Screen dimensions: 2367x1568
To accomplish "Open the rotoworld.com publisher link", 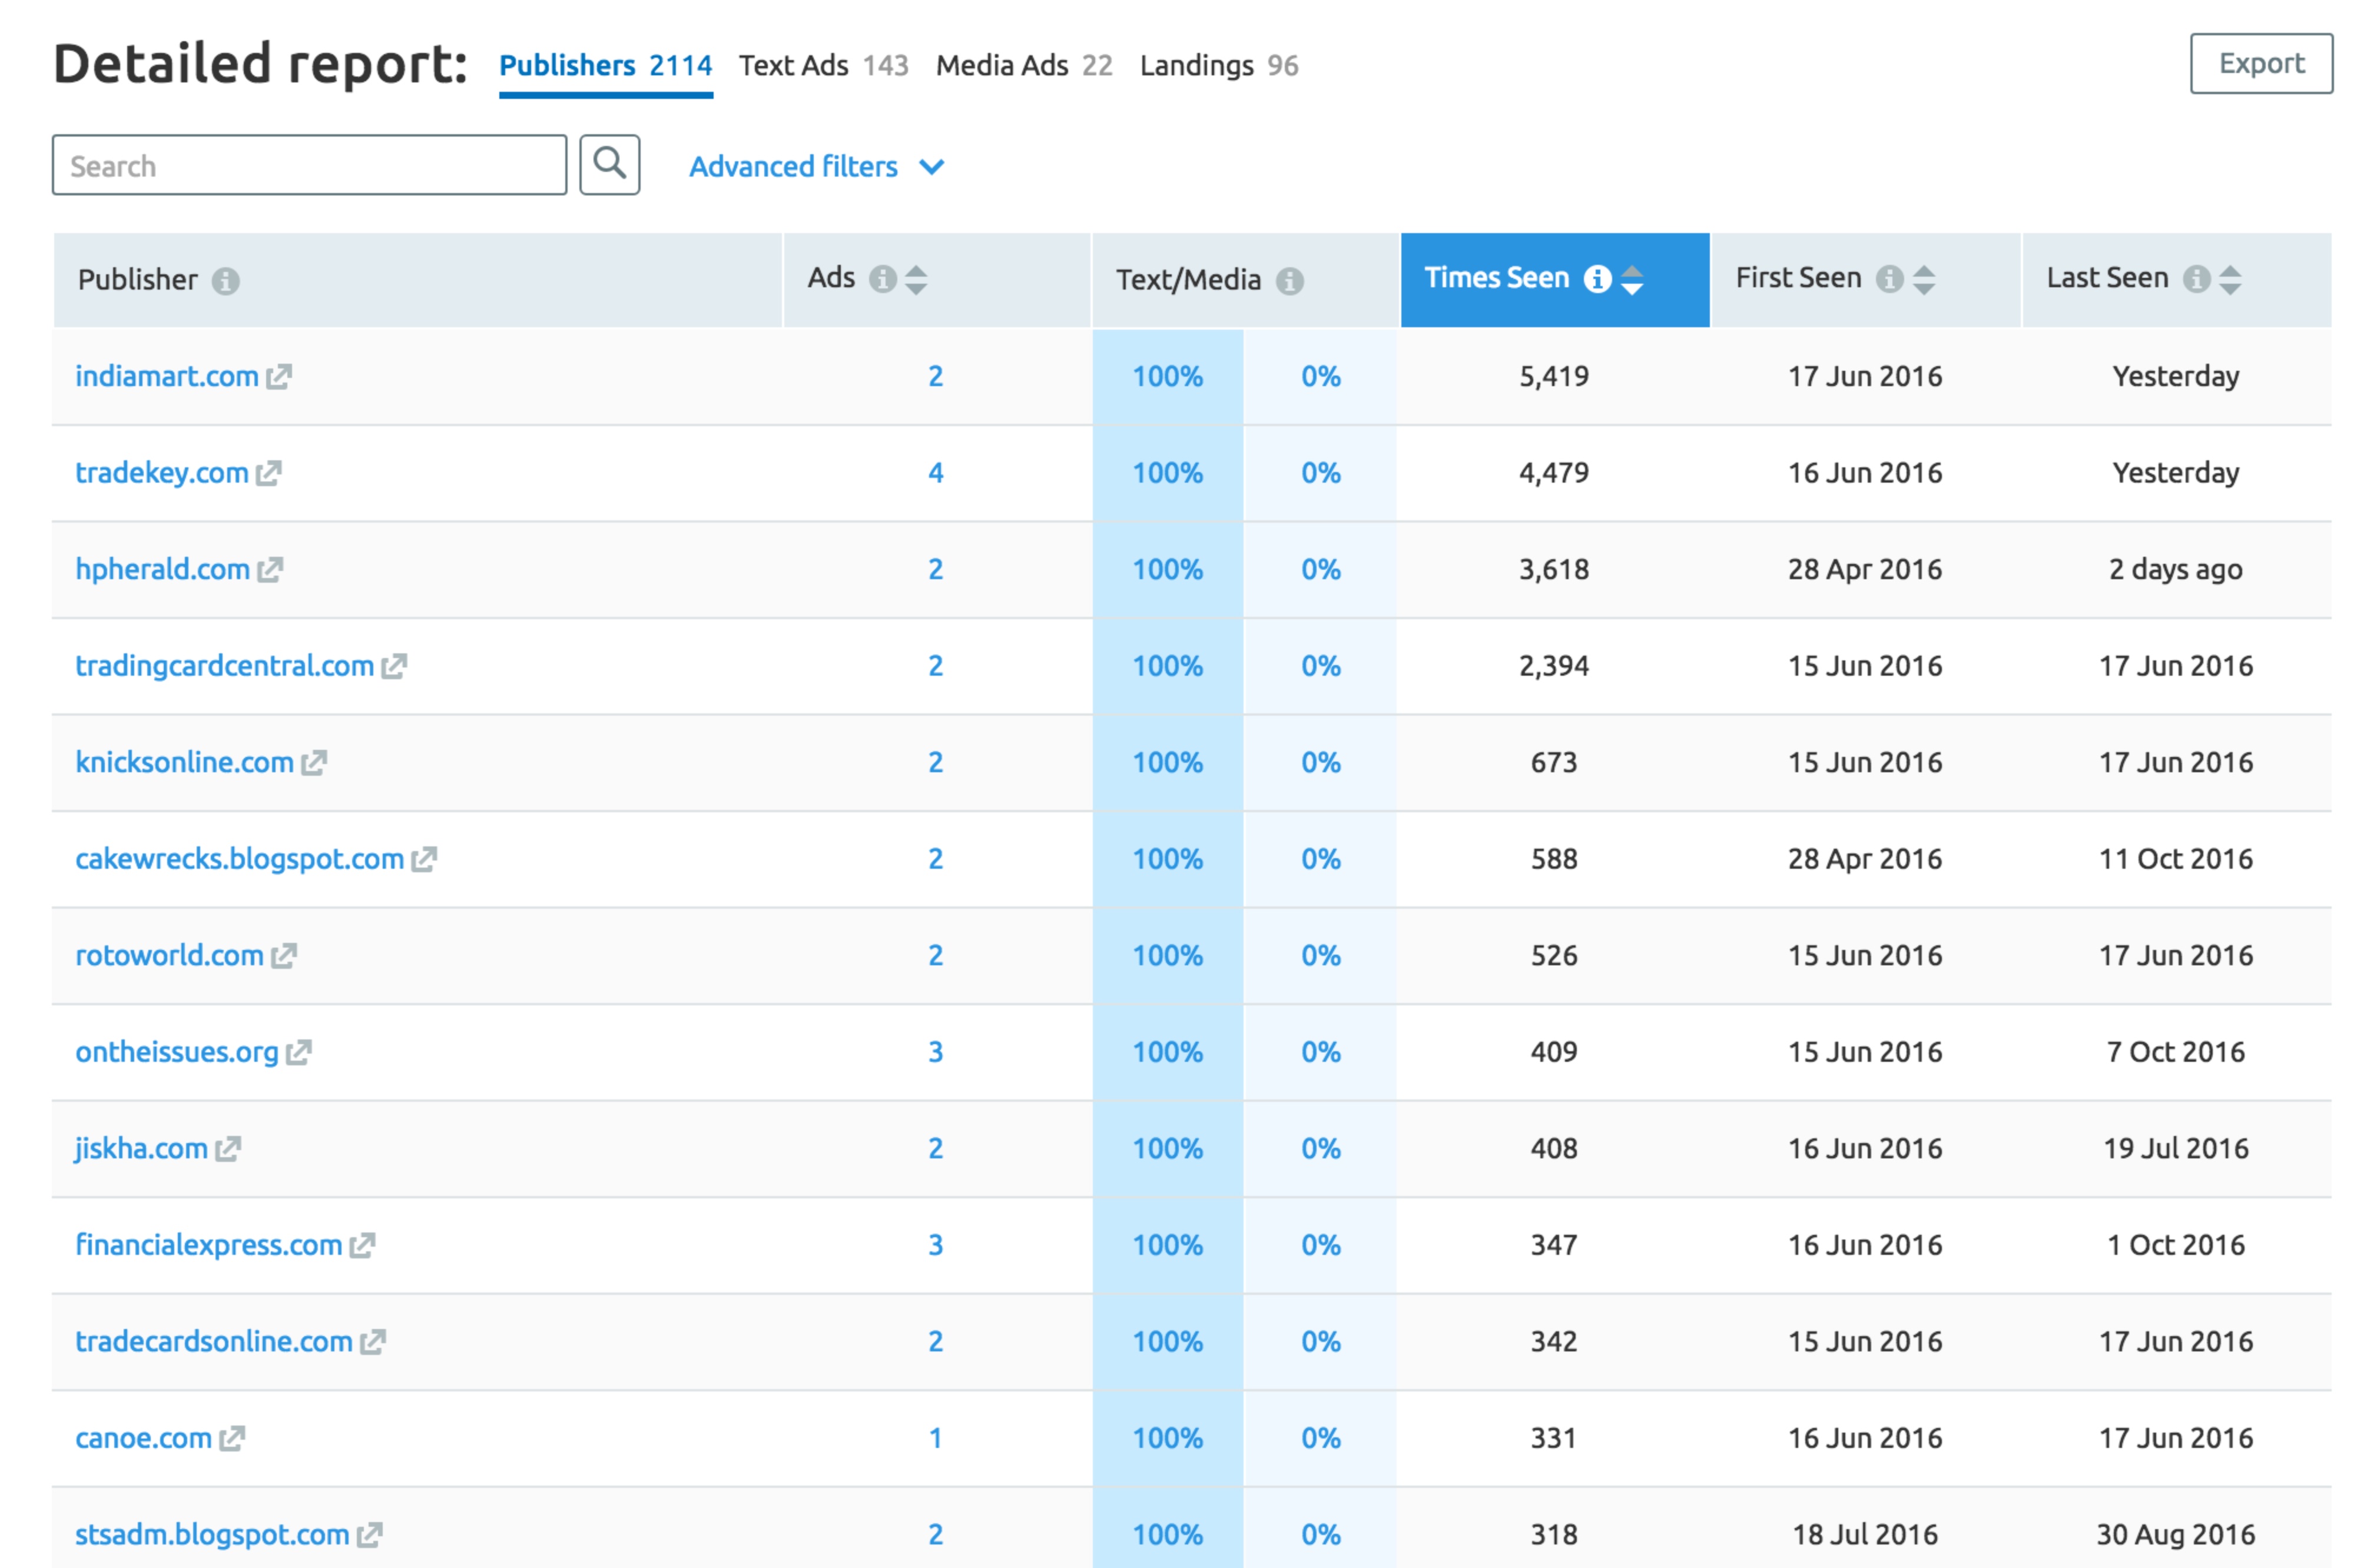I will (x=170, y=955).
